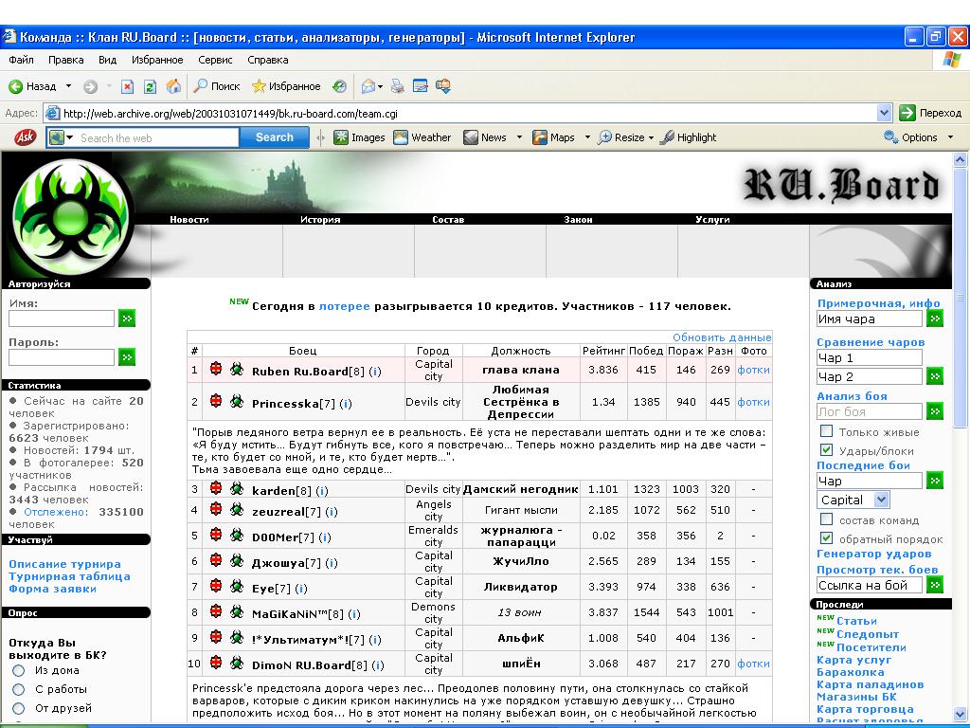Submit password with green arrow beside Пароль field

(x=127, y=356)
